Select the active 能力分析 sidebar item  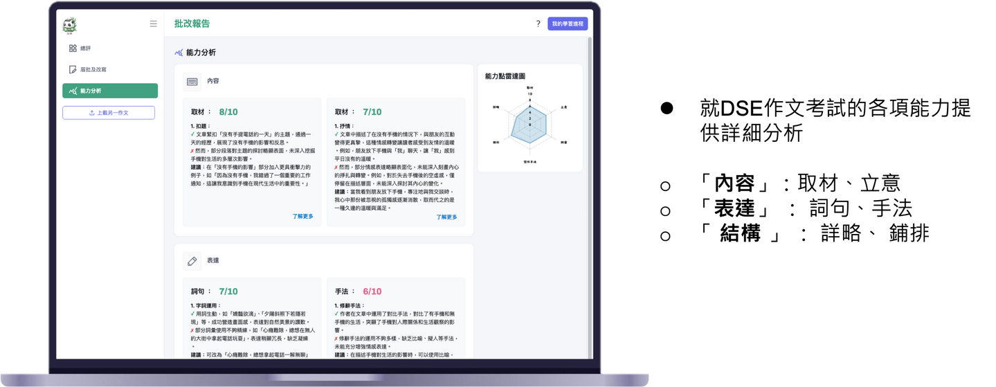pos(109,91)
